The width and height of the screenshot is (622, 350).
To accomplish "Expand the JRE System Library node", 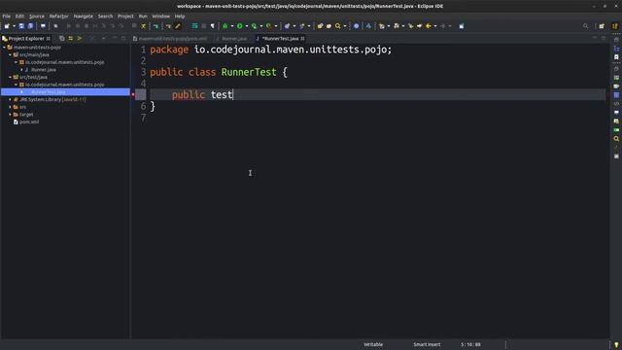I will click(11, 99).
